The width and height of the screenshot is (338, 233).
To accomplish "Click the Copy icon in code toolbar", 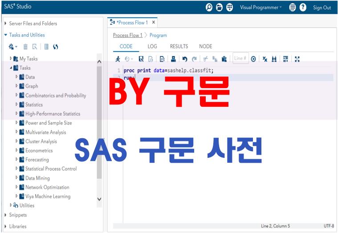I will coord(215,59).
